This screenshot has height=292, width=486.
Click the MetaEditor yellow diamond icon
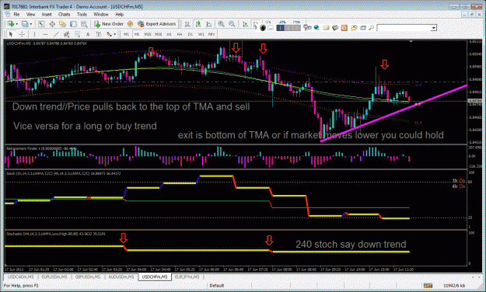point(130,24)
